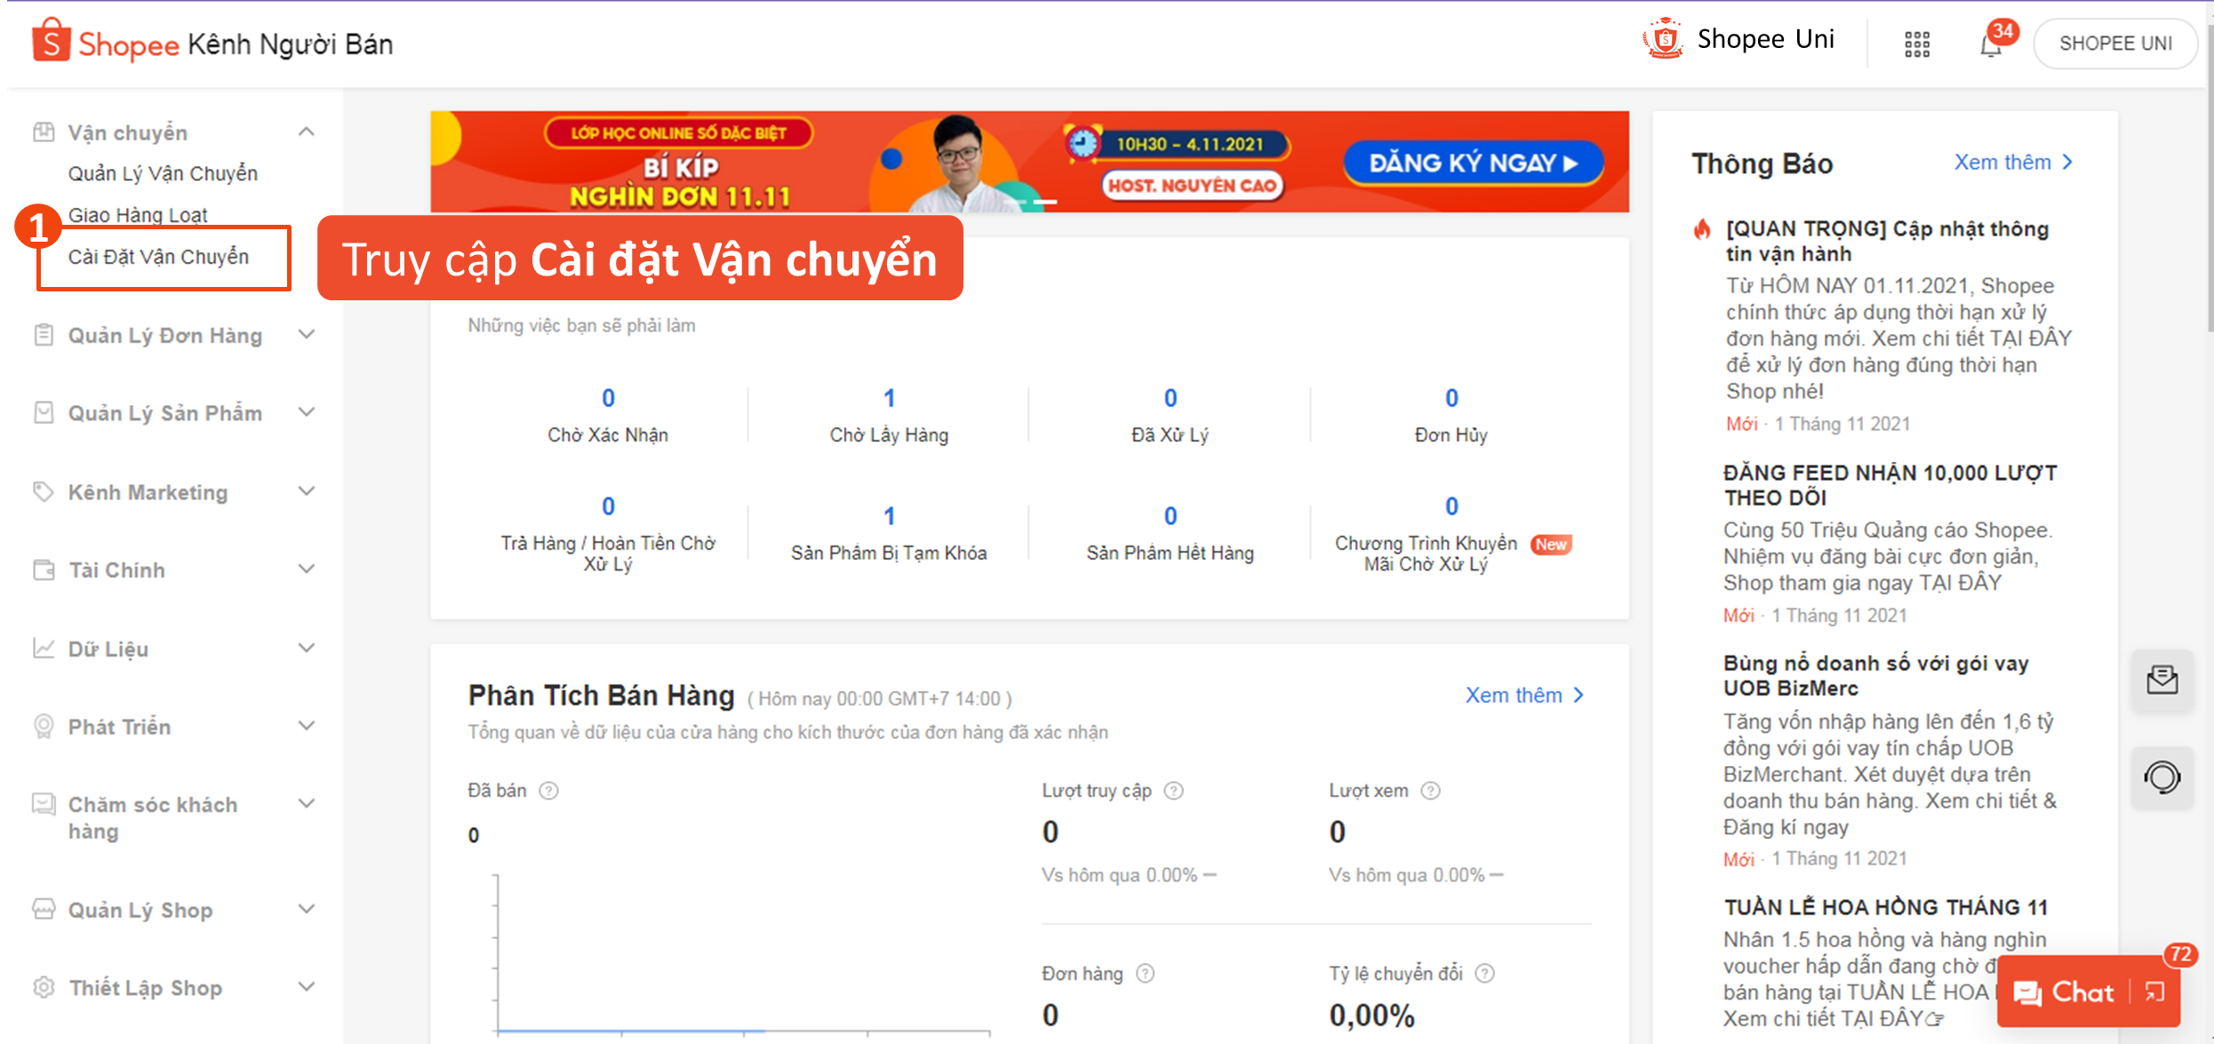Click help icon next to Đã bán
Image resolution: width=2214 pixels, height=1044 pixels.
coord(549,791)
